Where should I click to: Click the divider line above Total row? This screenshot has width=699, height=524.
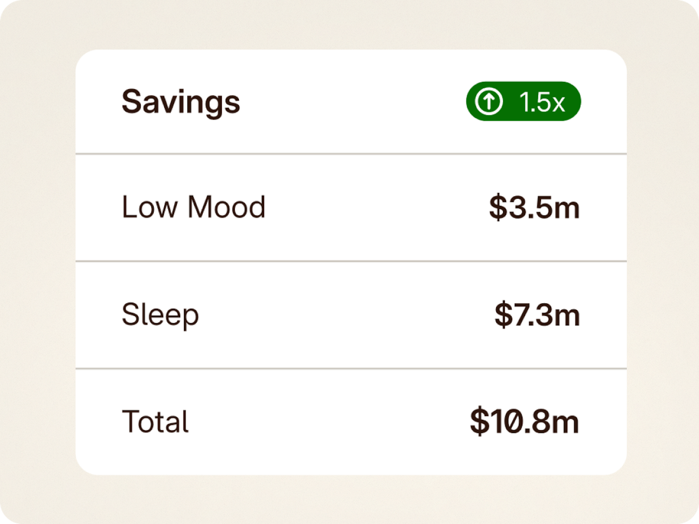pyautogui.click(x=351, y=368)
